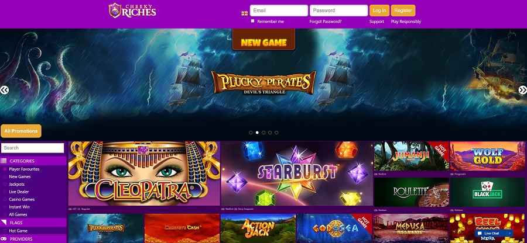
Task: Open the UK flag language selector
Action: tap(245, 13)
